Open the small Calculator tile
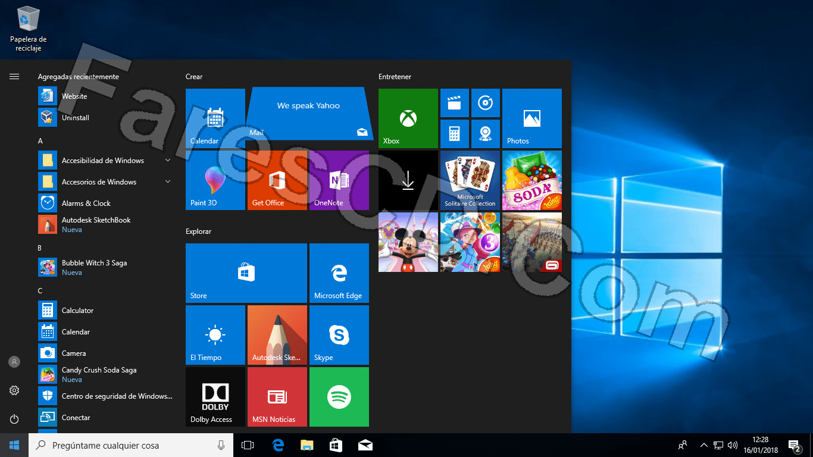The image size is (813, 457). pyautogui.click(x=455, y=134)
